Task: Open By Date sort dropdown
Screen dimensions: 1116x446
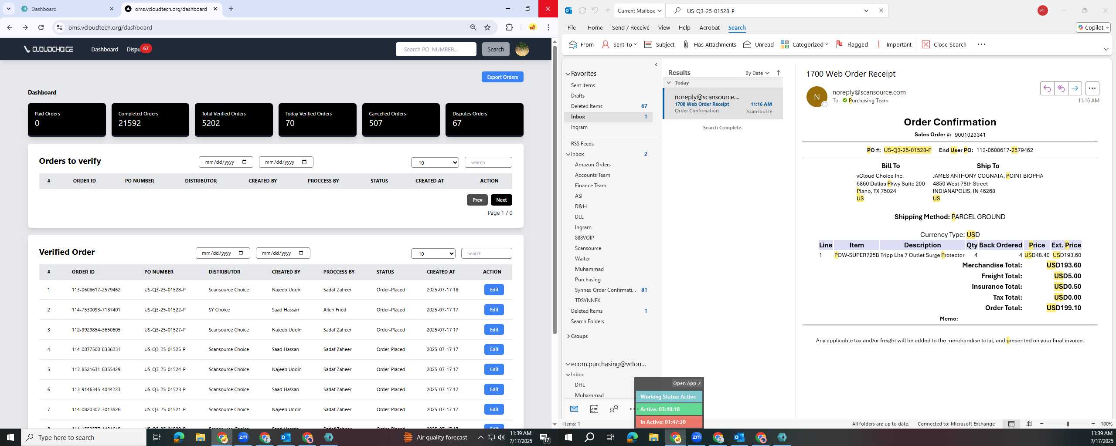Action: click(x=757, y=73)
